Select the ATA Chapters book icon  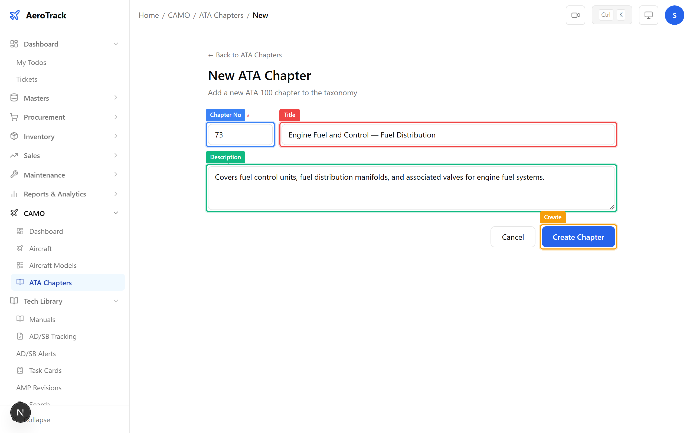pyautogui.click(x=20, y=282)
